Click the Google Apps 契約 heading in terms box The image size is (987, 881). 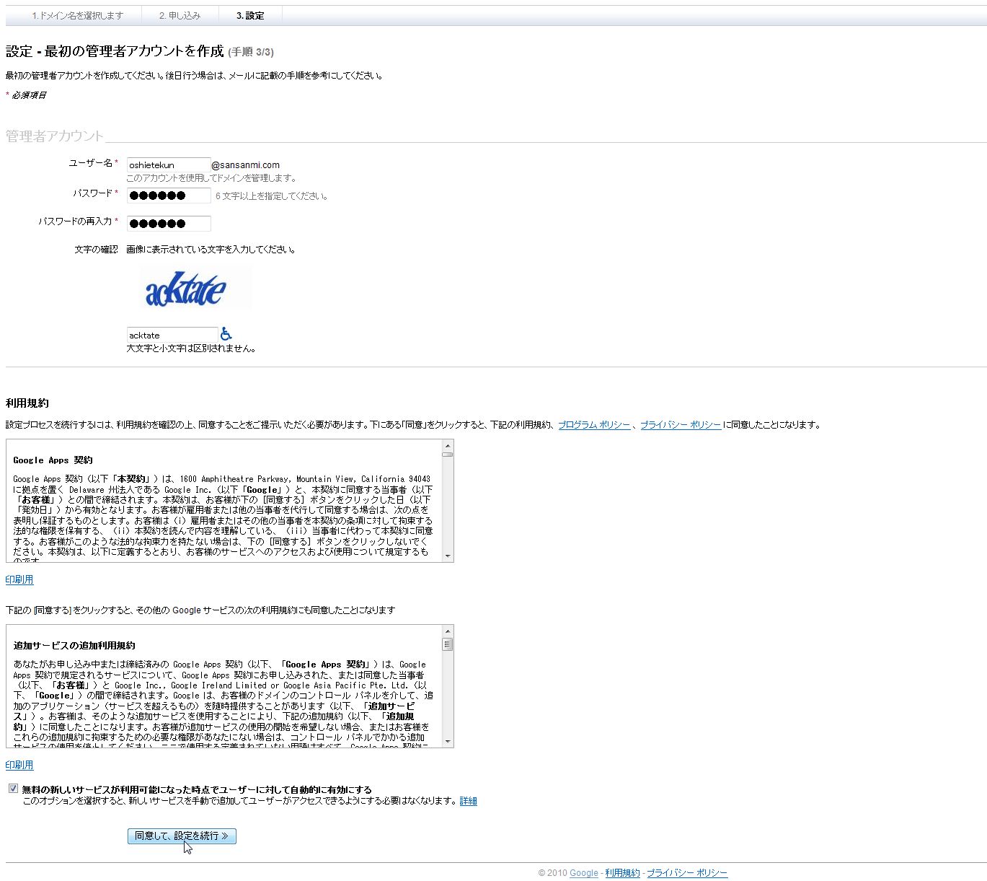[53, 460]
